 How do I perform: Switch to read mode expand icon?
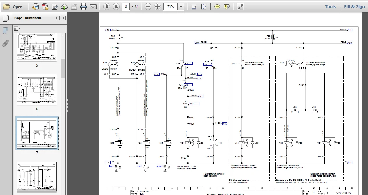click(x=240, y=6)
